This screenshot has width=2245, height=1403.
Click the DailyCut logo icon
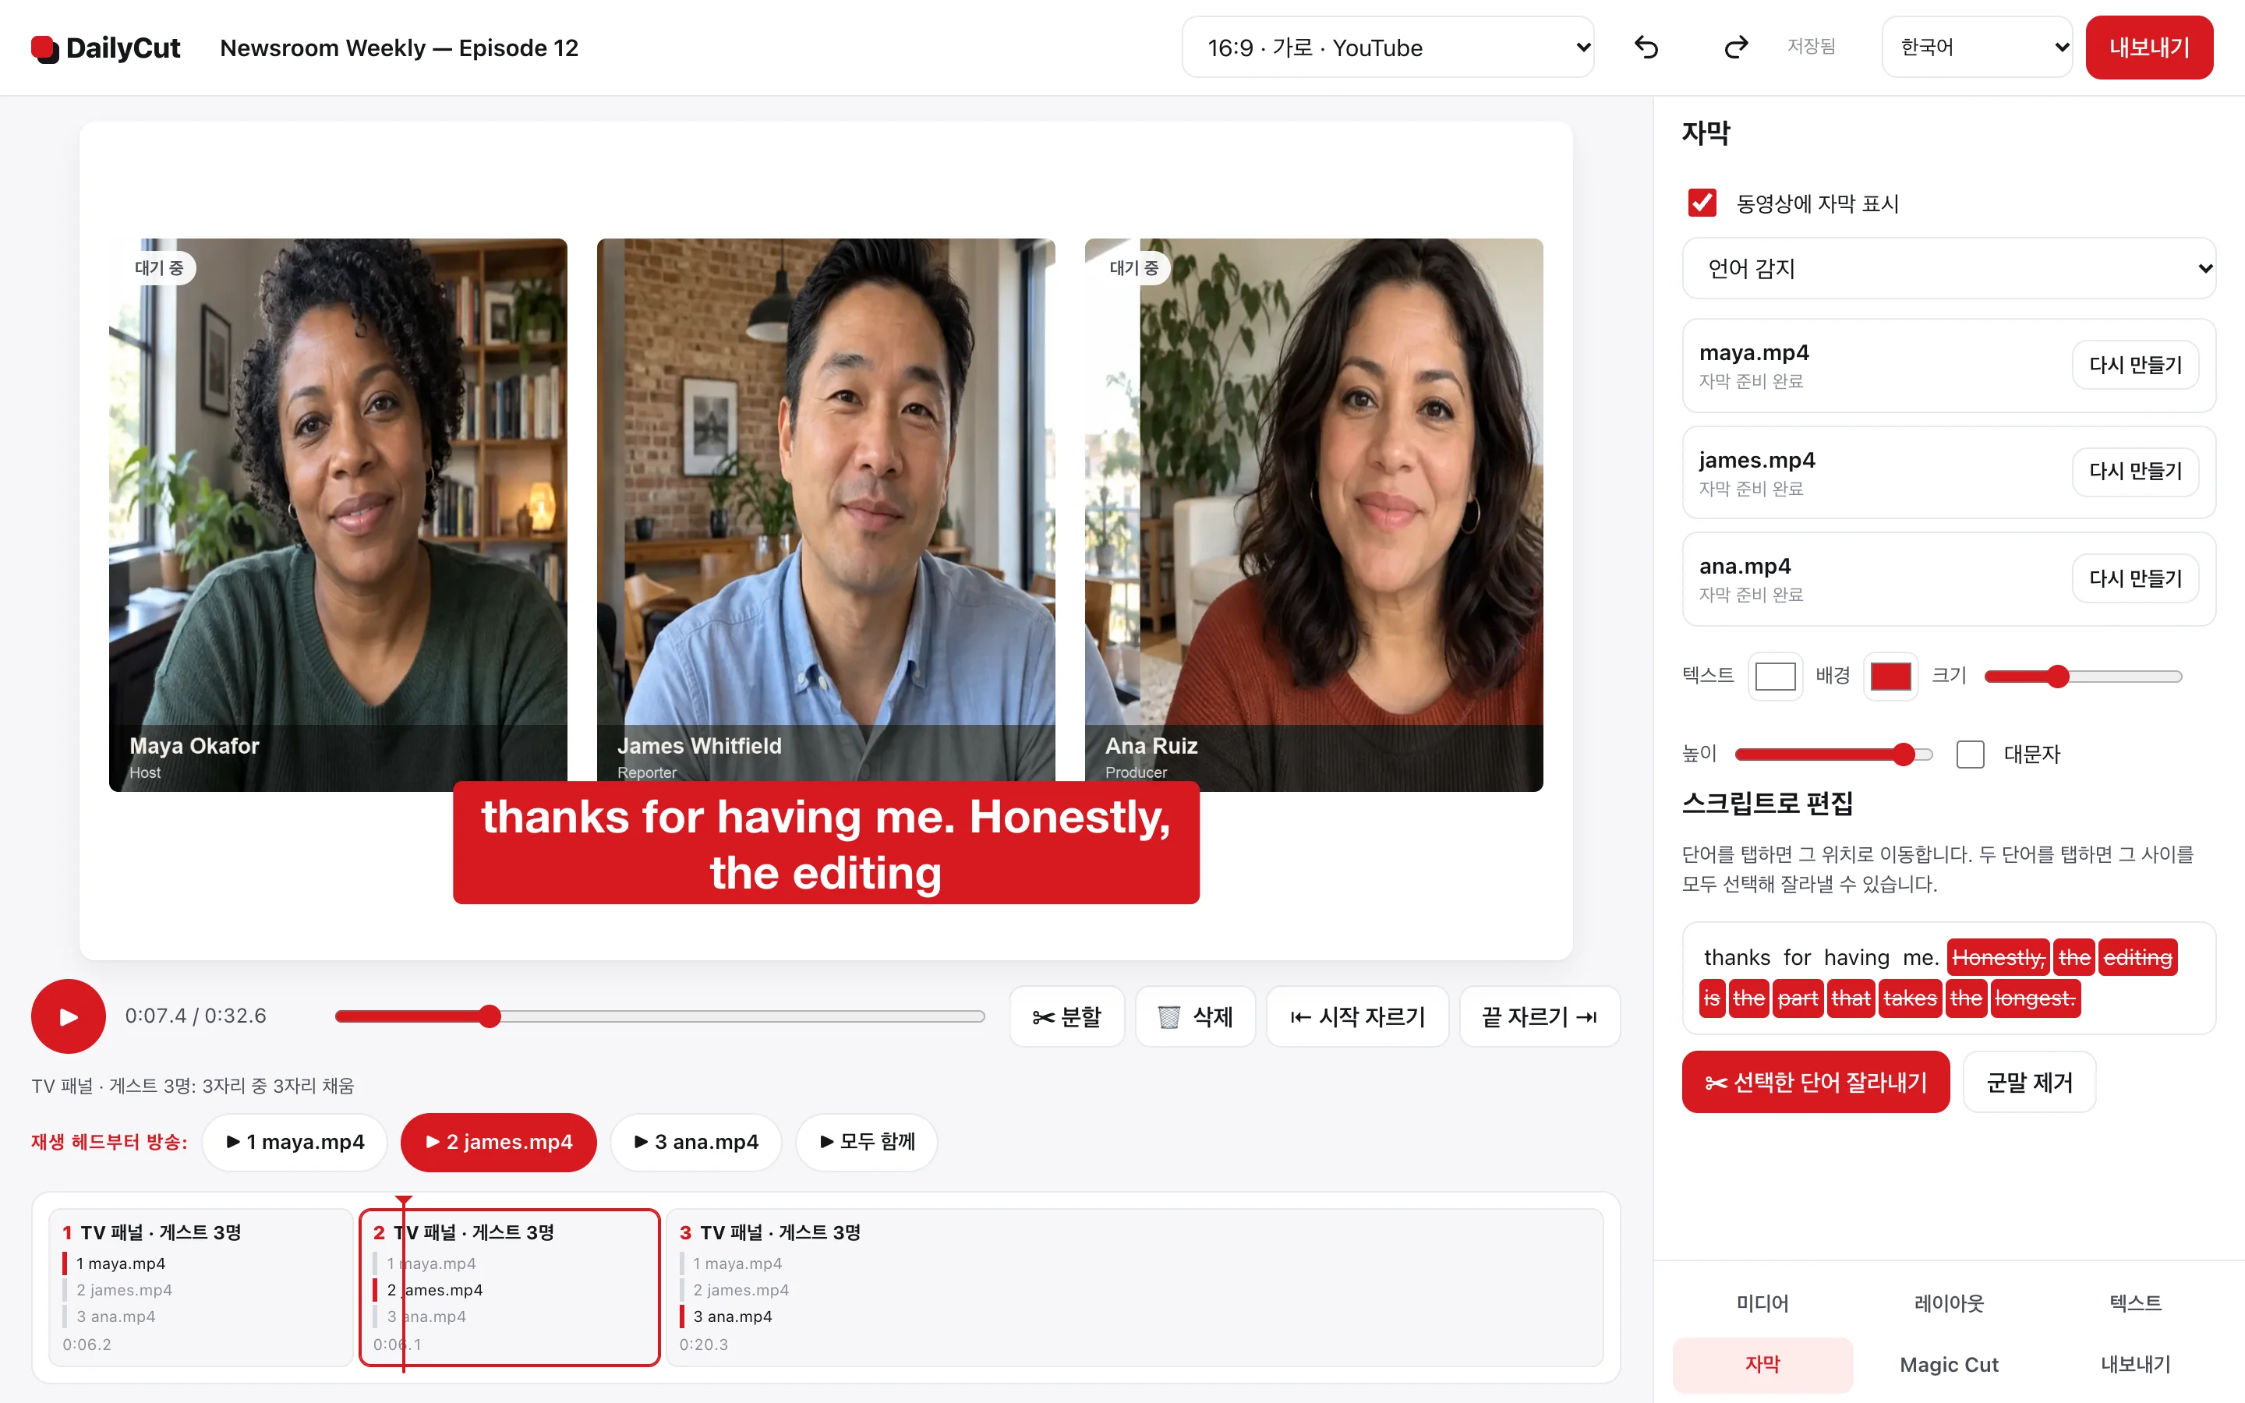tap(44, 48)
